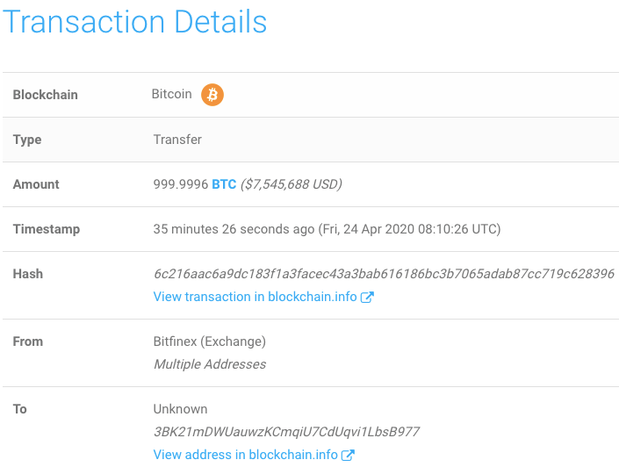Image resolution: width=619 pixels, height=467 pixels.
Task: Click the Timestamp row label
Action: pos(47,229)
